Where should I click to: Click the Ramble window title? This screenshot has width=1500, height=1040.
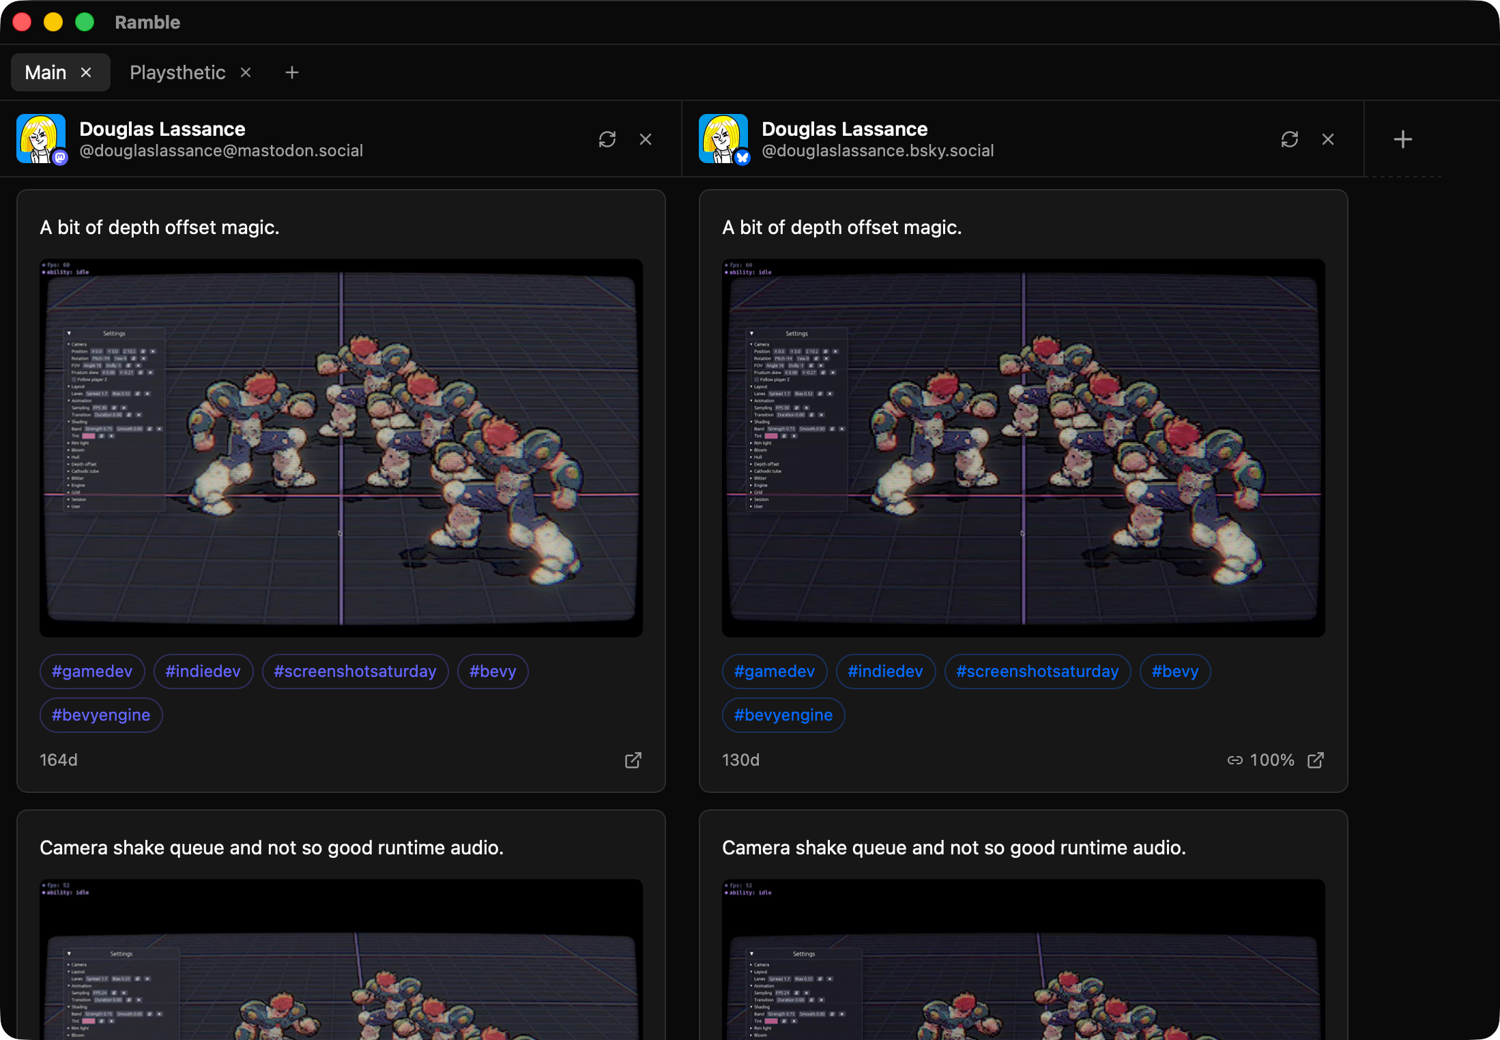click(x=147, y=23)
